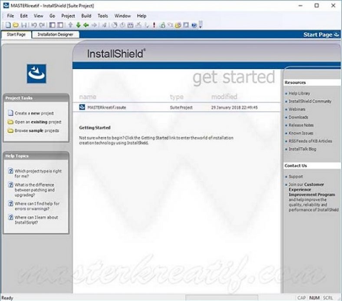Click 'Create a new project' link
This screenshot has height=301, width=342.
click(34, 113)
